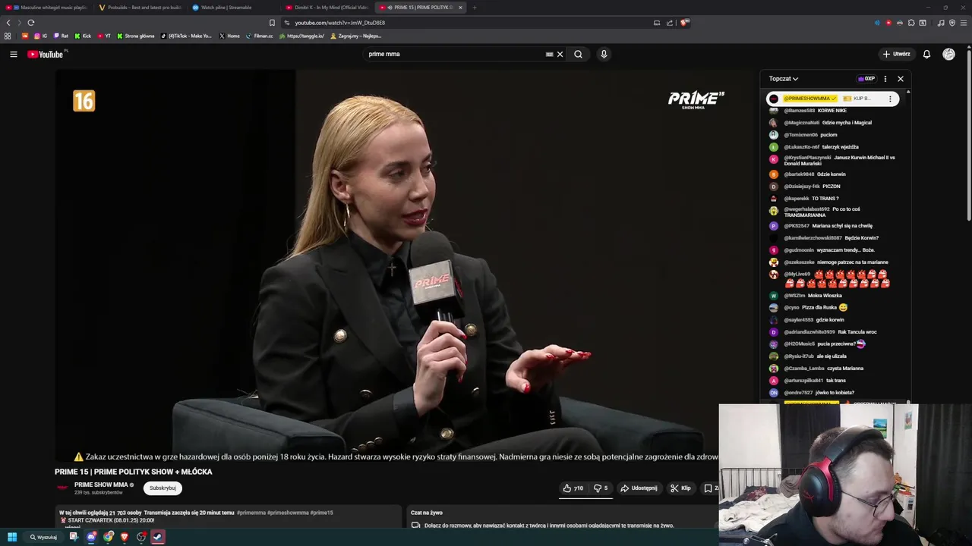Open the Klip scissors button
This screenshot has width=972, height=546.
click(x=680, y=488)
